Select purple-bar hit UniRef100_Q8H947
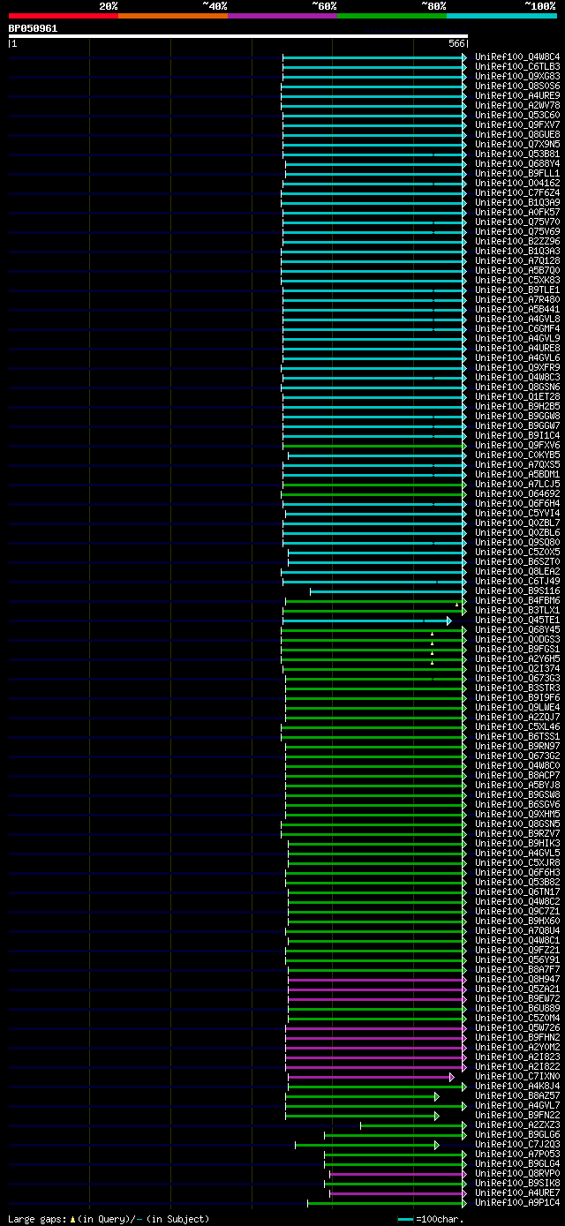Image resolution: width=565 pixels, height=1226 pixels. point(517,979)
